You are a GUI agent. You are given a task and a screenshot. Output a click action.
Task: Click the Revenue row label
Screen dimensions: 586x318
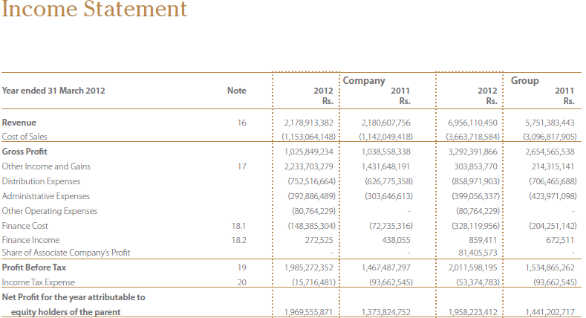pos(19,122)
